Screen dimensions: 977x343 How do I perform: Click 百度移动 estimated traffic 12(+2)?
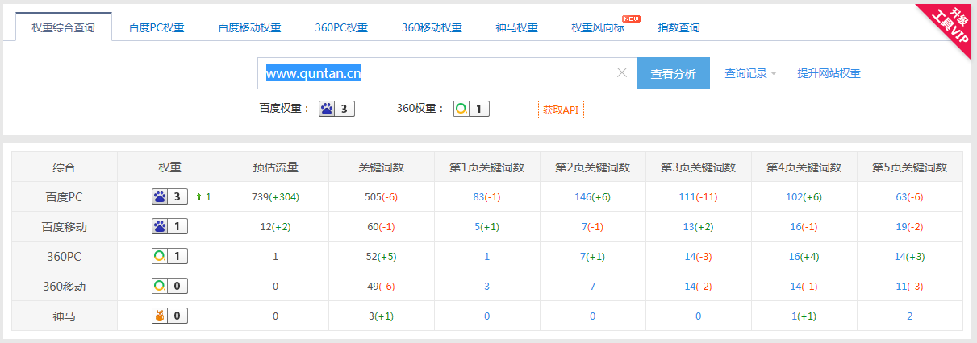click(x=275, y=227)
